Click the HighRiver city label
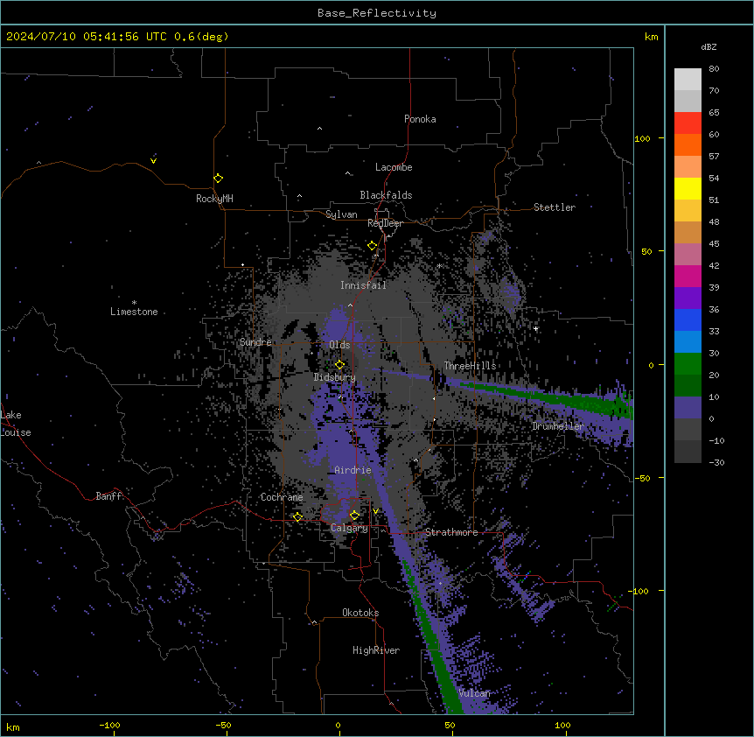 point(376,650)
